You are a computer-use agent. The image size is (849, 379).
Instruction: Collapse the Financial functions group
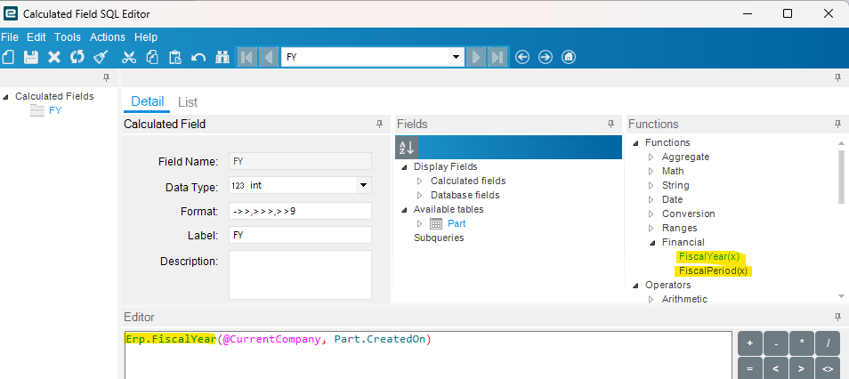click(x=651, y=243)
